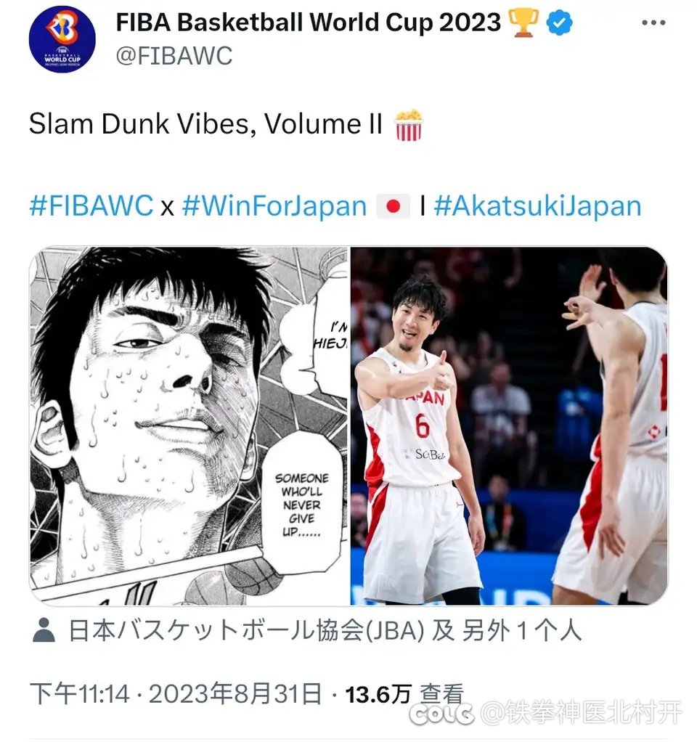This screenshot has height=742, width=697.
Task: Open the #WinForJapan hashtag
Action: tap(274, 206)
